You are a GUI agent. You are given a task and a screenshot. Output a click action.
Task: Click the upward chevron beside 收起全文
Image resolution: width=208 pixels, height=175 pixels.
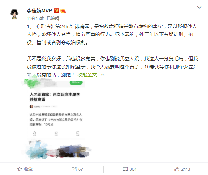point(102,75)
